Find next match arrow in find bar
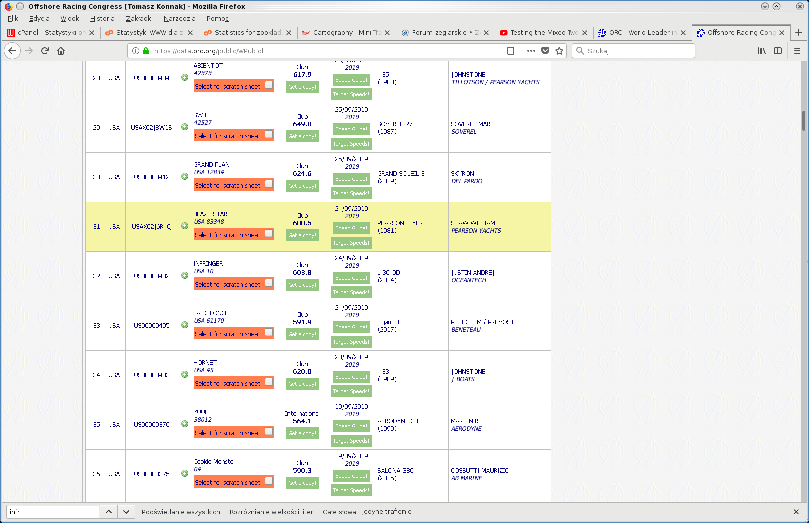 coord(126,512)
